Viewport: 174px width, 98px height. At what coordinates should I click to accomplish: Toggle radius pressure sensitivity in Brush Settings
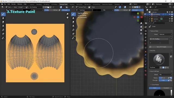[169, 78]
